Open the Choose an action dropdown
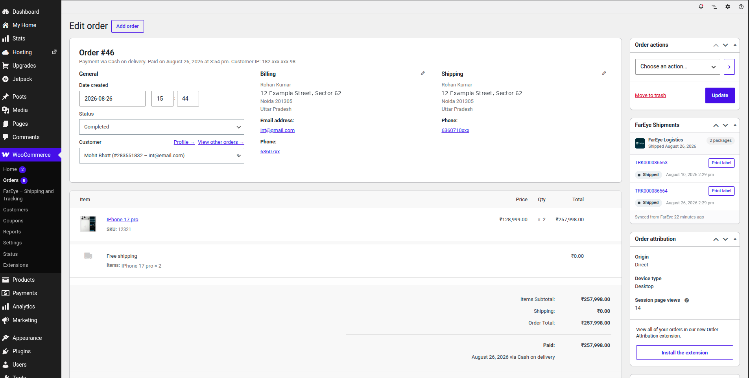 (678, 67)
